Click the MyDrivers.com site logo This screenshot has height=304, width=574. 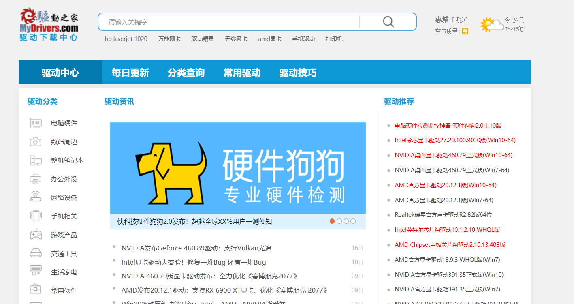pos(49,24)
